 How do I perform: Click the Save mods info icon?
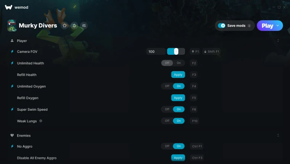point(249,25)
